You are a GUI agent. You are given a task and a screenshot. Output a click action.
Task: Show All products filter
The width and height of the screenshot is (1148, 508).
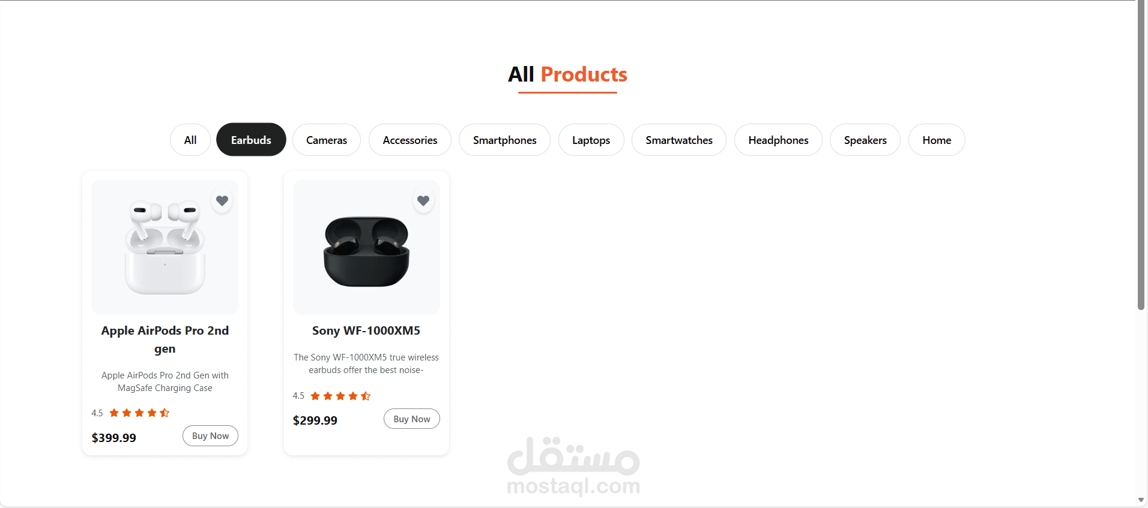190,140
